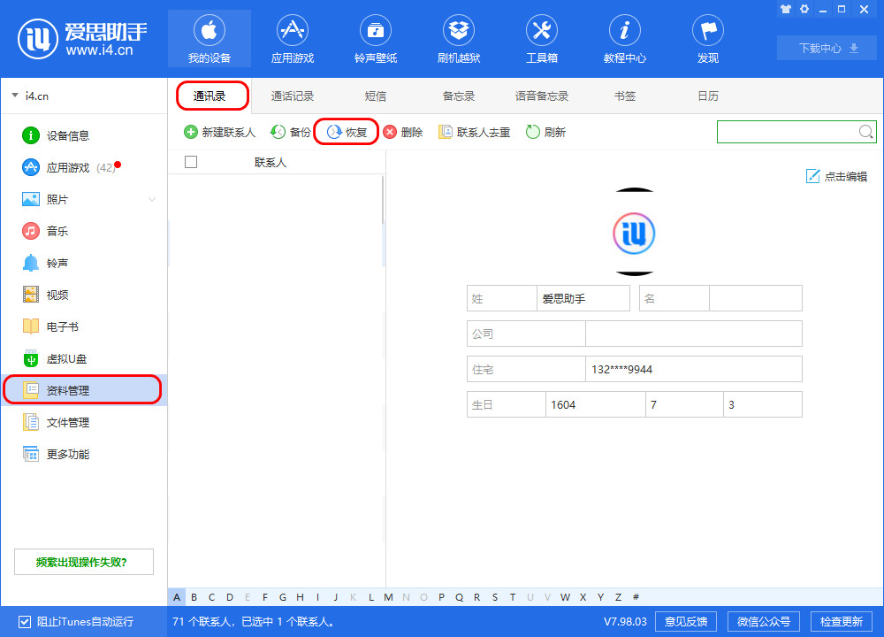Check the select-all contacts checkbox

pos(191,163)
